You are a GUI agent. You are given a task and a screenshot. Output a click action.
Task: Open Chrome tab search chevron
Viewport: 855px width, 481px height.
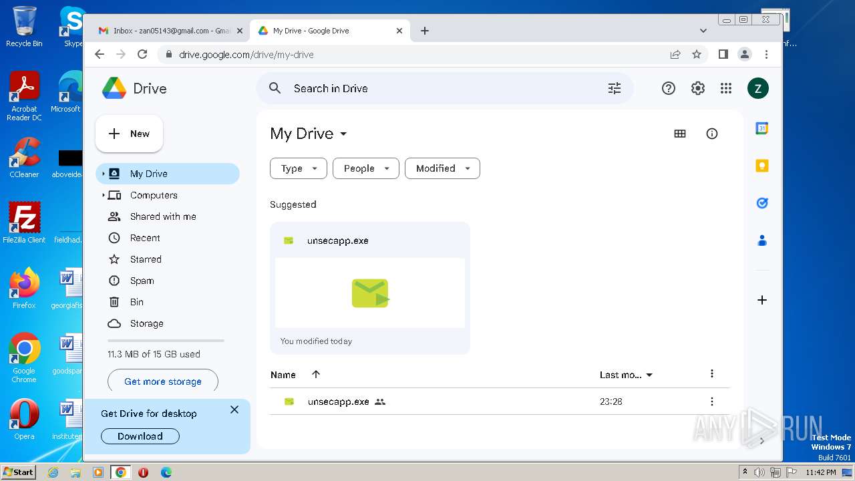pos(703,30)
